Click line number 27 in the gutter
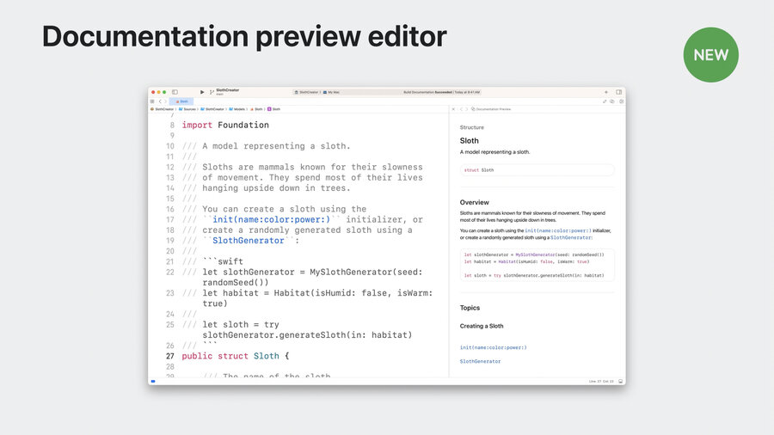 [x=169, y=356]
